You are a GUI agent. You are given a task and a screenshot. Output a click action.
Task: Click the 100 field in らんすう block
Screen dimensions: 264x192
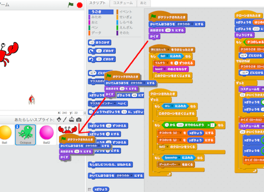click(180, 125)
